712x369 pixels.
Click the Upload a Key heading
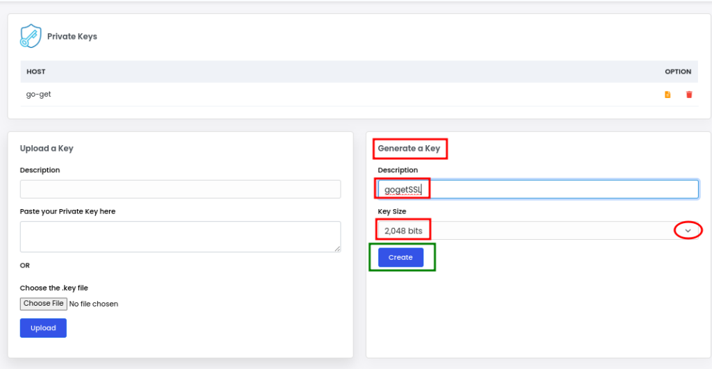click(x=47, y=149)
